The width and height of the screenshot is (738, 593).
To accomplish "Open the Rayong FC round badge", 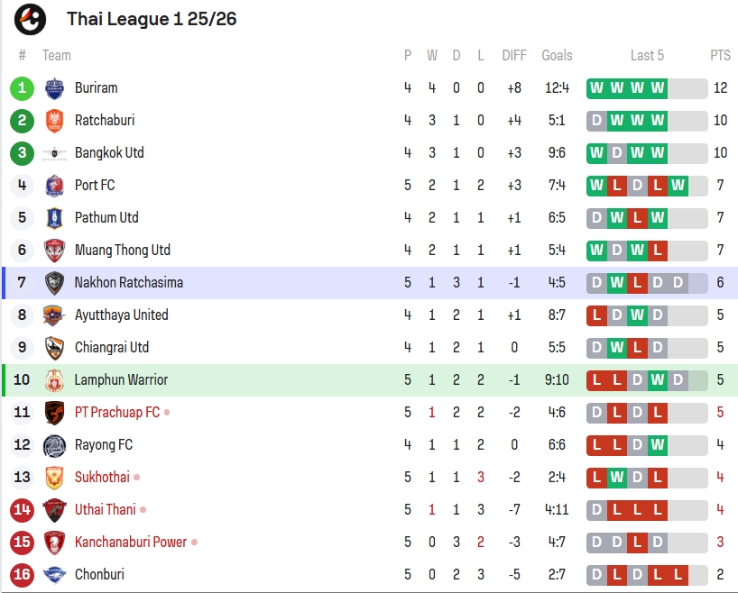I will (55, 445).
